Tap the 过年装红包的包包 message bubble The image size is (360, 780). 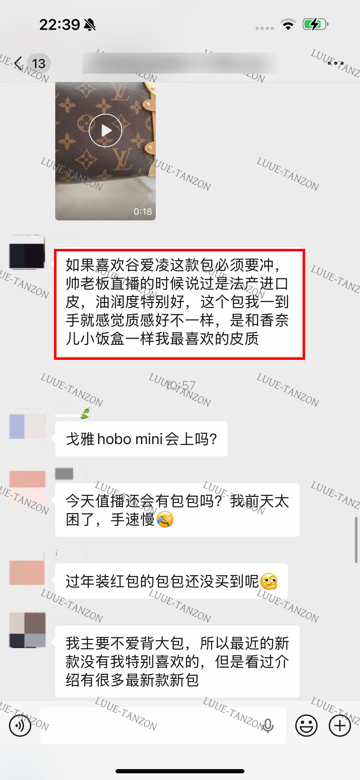172,581
